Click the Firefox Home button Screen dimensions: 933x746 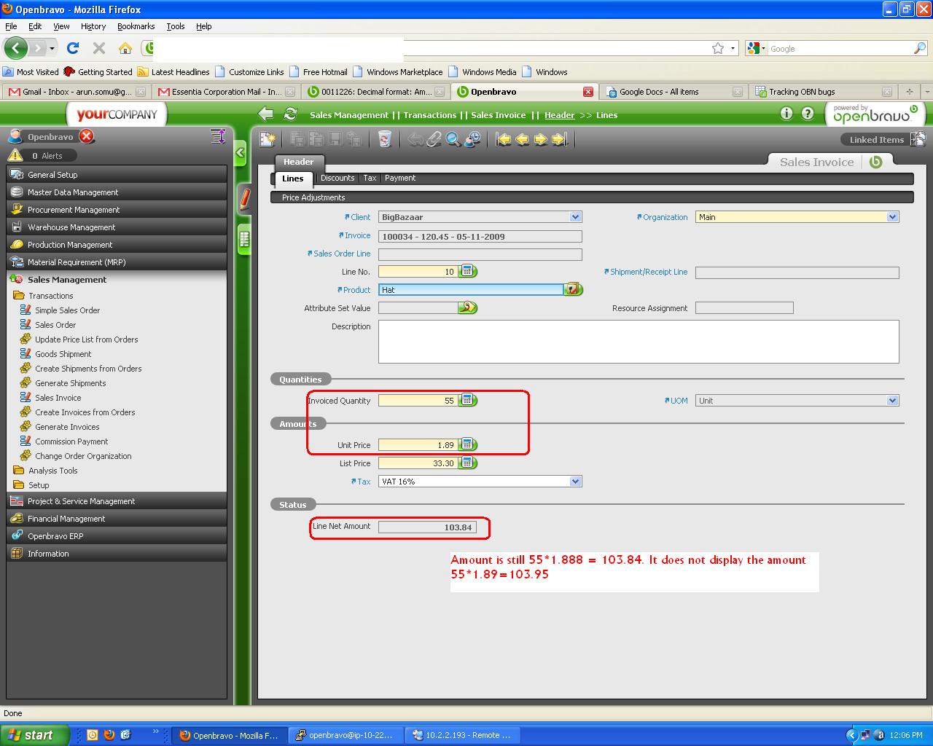(125, 48)
